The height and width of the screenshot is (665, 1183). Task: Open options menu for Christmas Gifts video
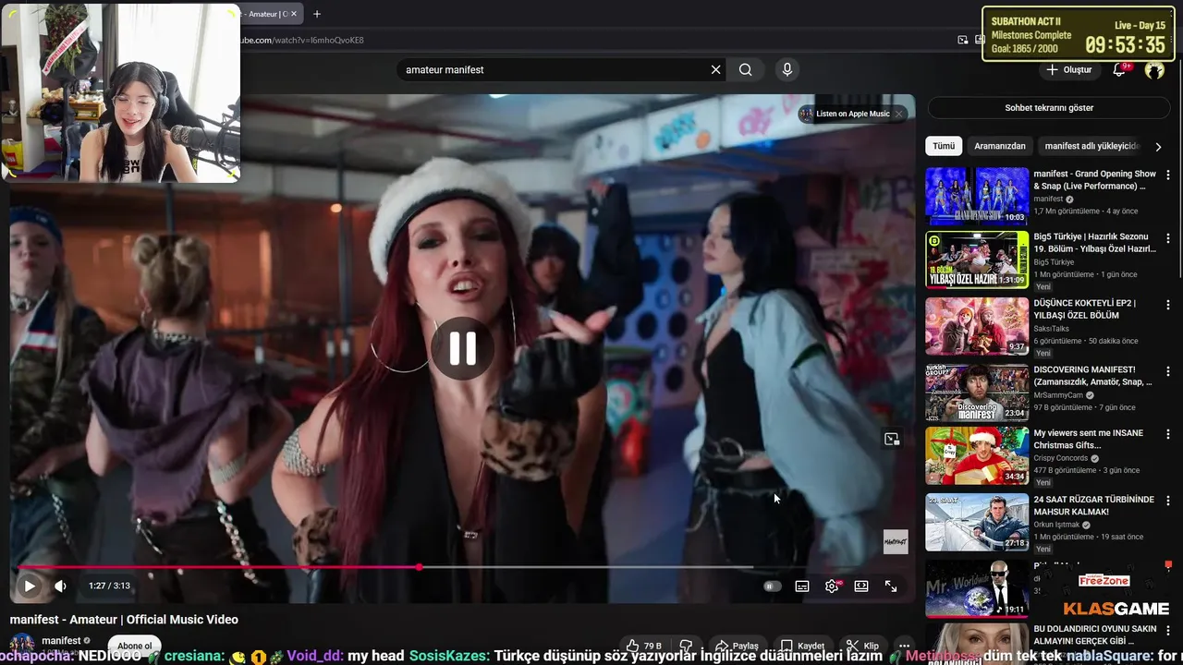[x=1167, y=434]
